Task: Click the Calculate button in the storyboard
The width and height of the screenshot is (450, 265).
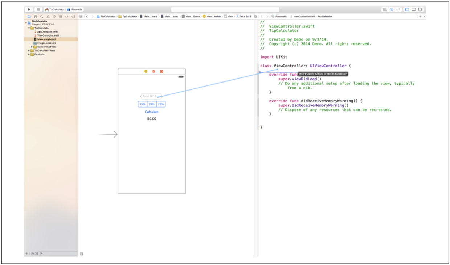Action: [152, 112]
